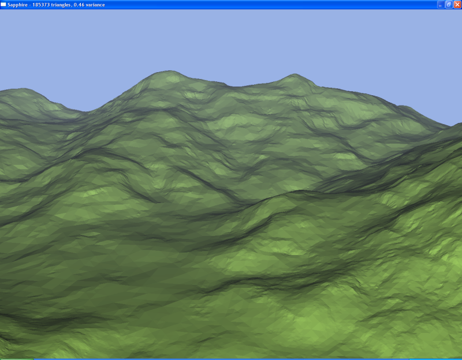This screenshot has height=360, width=462.
Task: Click the blue taskbar strip at screen bottom
Action: pos(231,358)
